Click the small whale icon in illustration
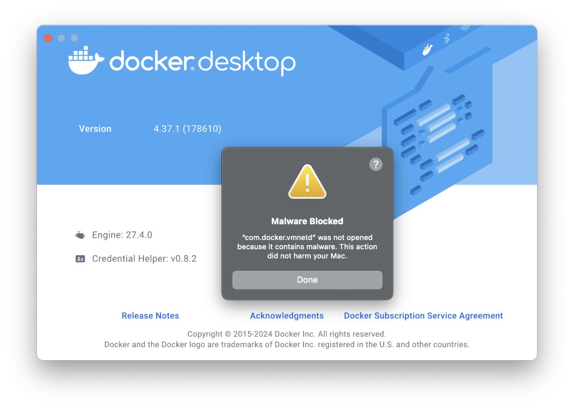The image size is (574, 409). point(427,50)
